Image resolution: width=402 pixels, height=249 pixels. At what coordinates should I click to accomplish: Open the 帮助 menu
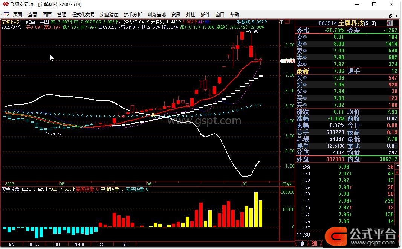point(235,15)
